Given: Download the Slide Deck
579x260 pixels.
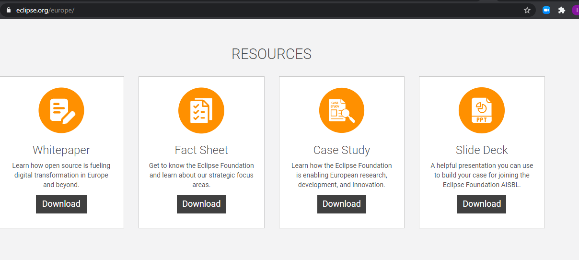Looking at the screenshot, I should [x=482, y=204].
